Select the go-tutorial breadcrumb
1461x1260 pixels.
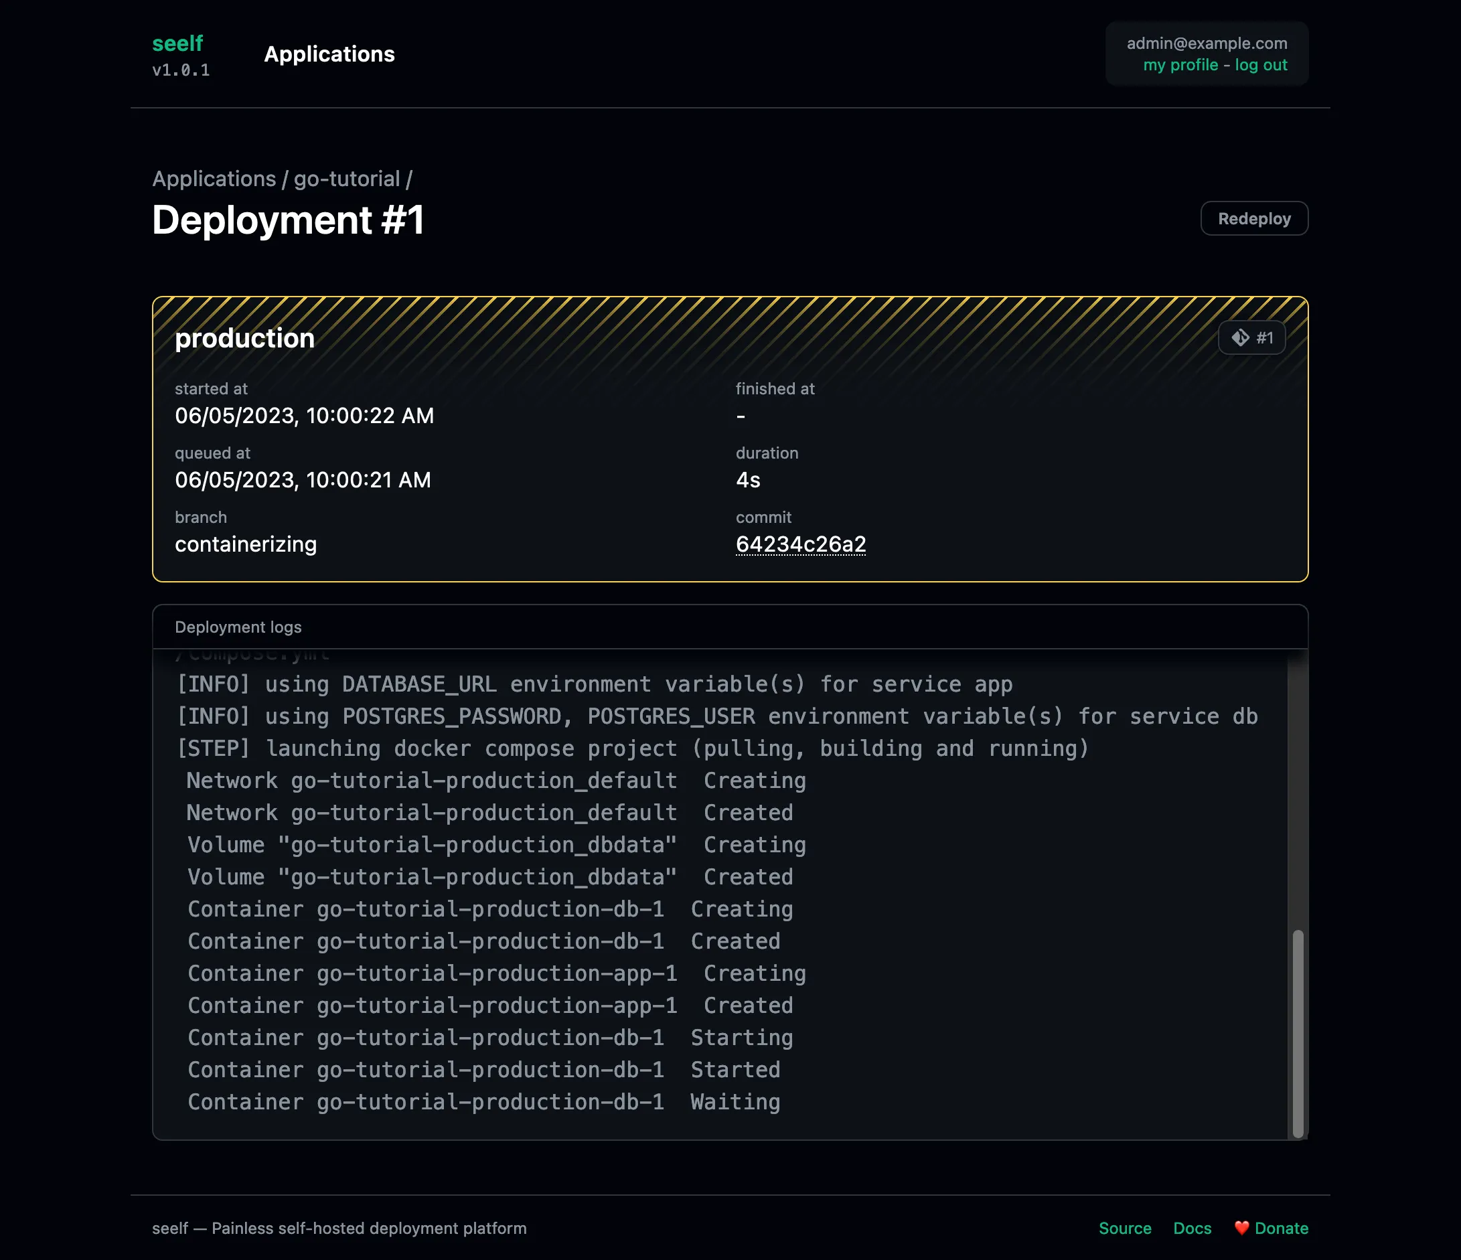[x=347, y=177]
